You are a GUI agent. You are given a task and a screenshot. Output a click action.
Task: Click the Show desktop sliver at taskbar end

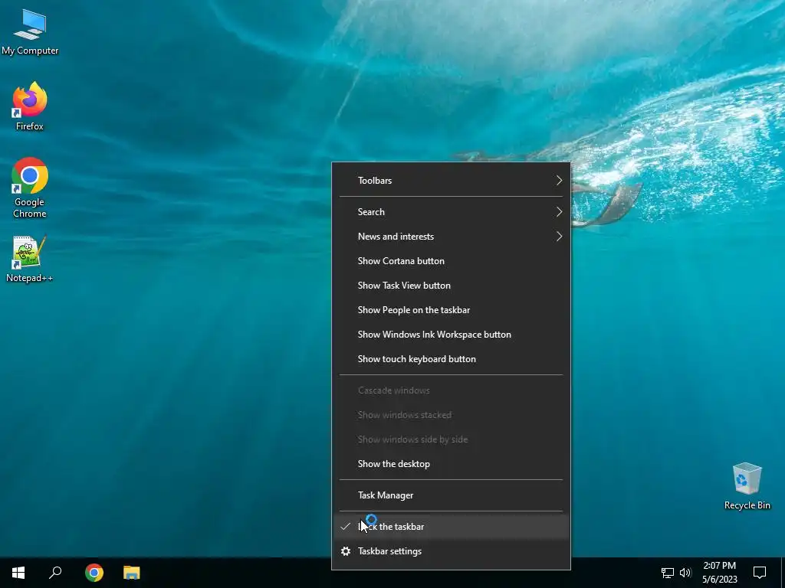click(783, 573)
